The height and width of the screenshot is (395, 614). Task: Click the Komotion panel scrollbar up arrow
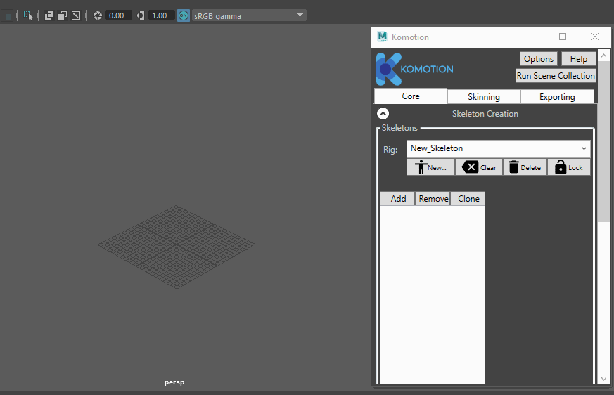(604, 56)
